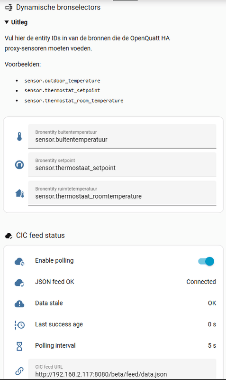Click the Dynamische bronselectors header icon
The image size is (226, 380).
(9, 8)
